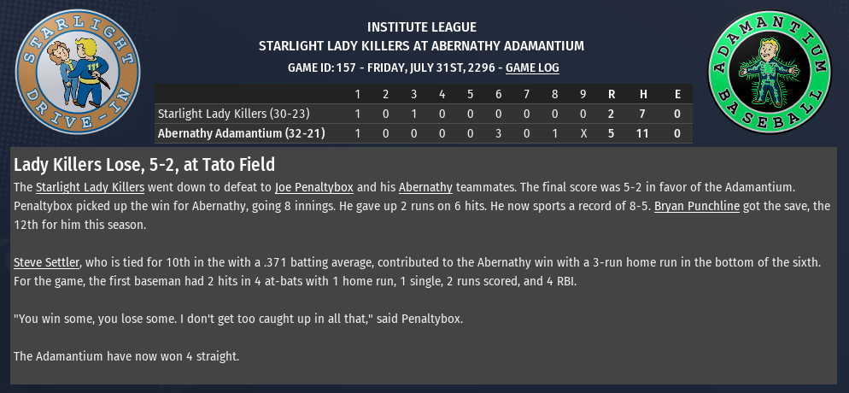Viewport: 849px width, 393px height.
Task: Open Bryan Punchline player link
Action: tap(697, 208)
